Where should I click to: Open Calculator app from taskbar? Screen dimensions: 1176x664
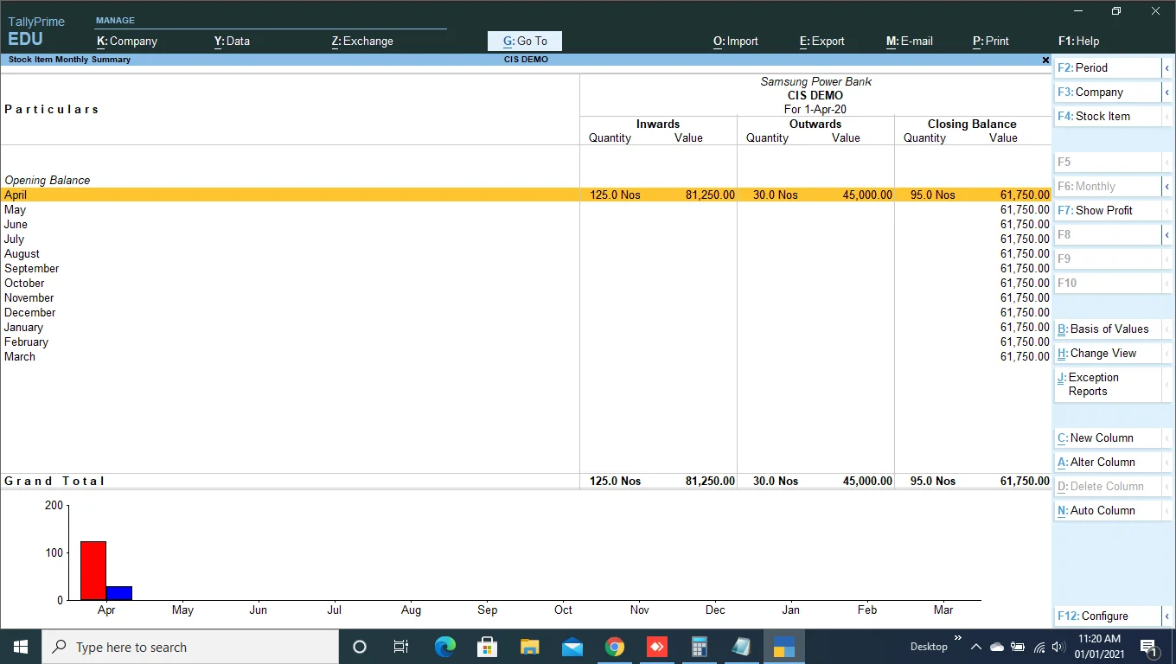pyautogui.click(x=699, y=647)
